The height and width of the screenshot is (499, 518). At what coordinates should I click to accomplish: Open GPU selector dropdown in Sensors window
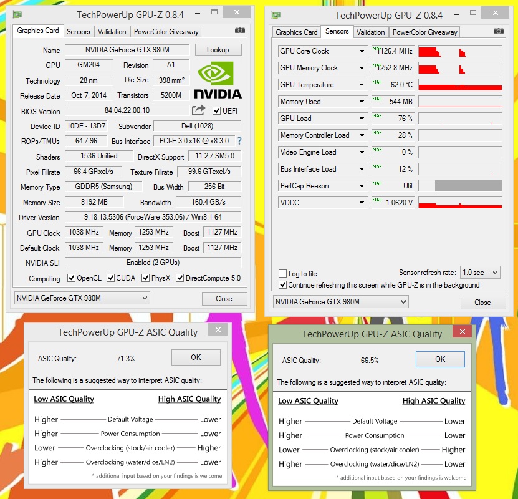click(340, 302)
